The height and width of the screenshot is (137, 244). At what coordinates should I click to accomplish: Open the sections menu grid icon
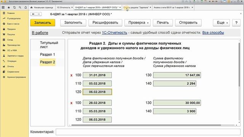3,7
